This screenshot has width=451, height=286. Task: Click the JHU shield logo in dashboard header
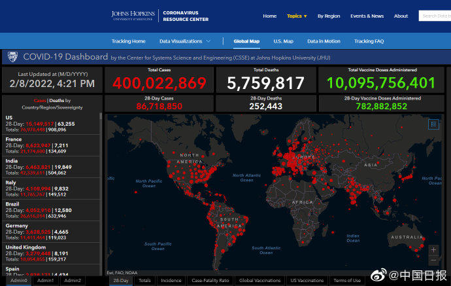coord(11,58)
